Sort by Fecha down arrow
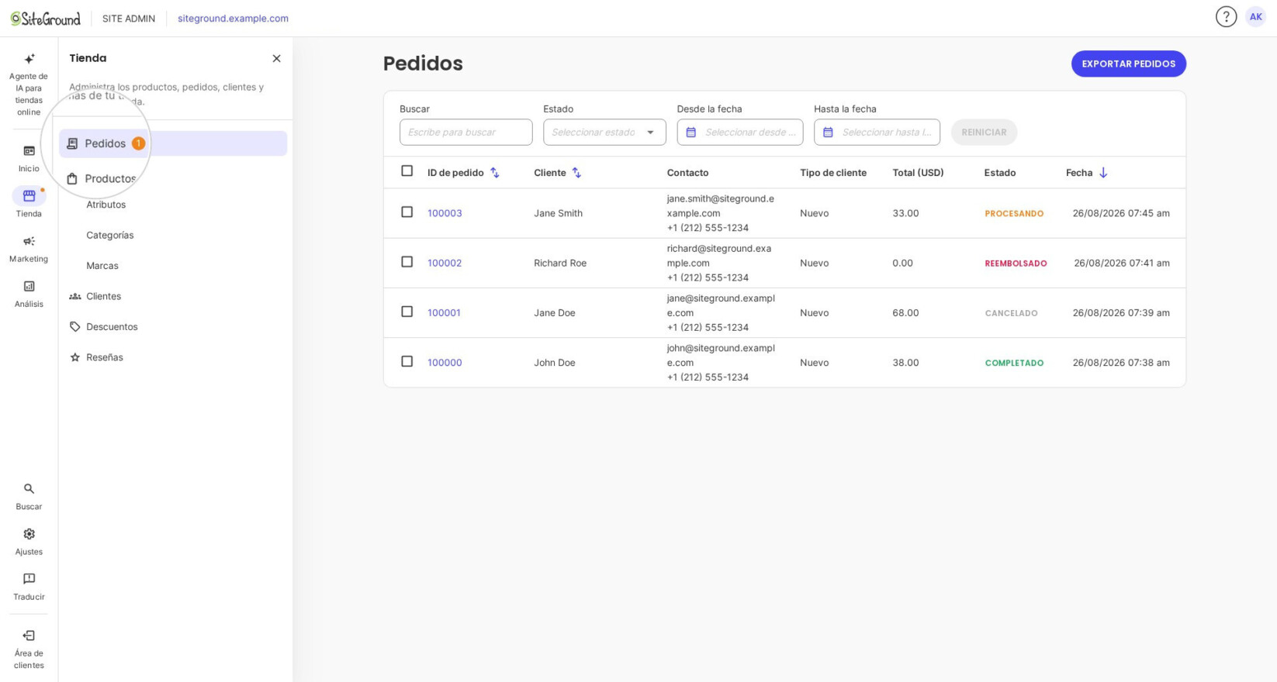Image resolution: width=1277 pixels, height=682 pixels. click(1103, 173)
